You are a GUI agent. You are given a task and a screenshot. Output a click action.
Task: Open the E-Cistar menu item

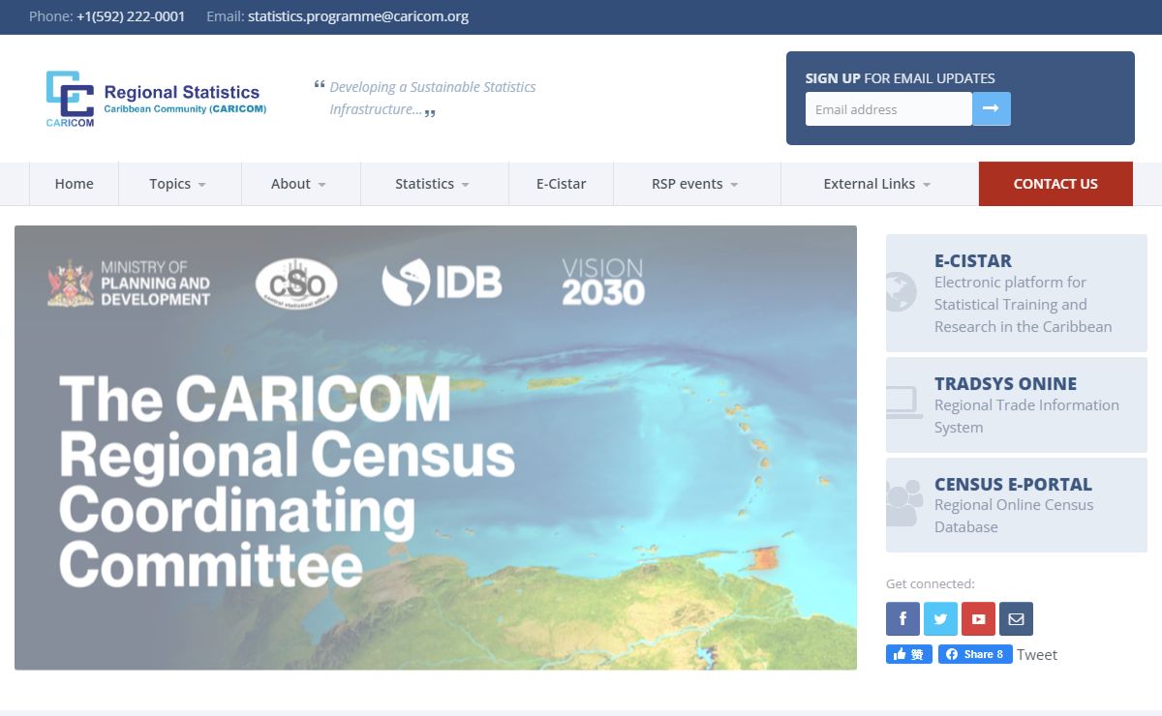pos(561,184)
